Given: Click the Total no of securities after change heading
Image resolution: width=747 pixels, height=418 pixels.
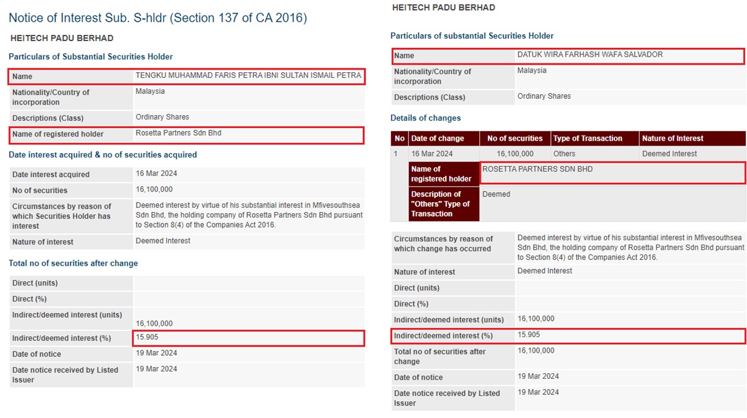Looking at the screenshot, I should [73, 264].
